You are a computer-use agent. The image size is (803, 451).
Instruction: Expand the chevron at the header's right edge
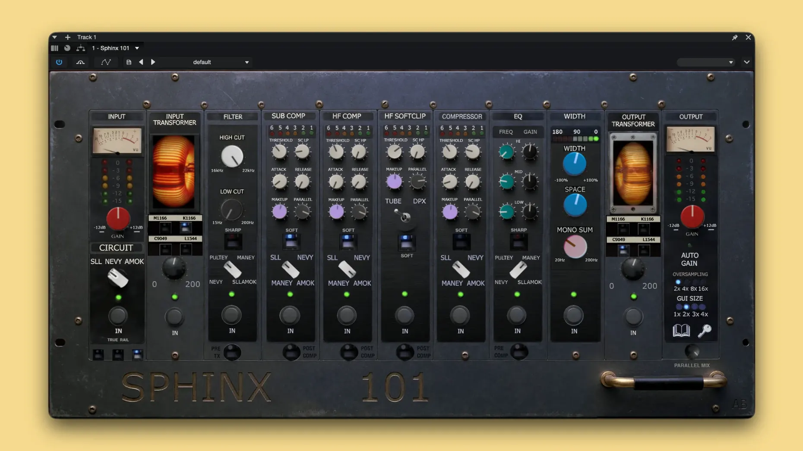(x=746, y=63)
